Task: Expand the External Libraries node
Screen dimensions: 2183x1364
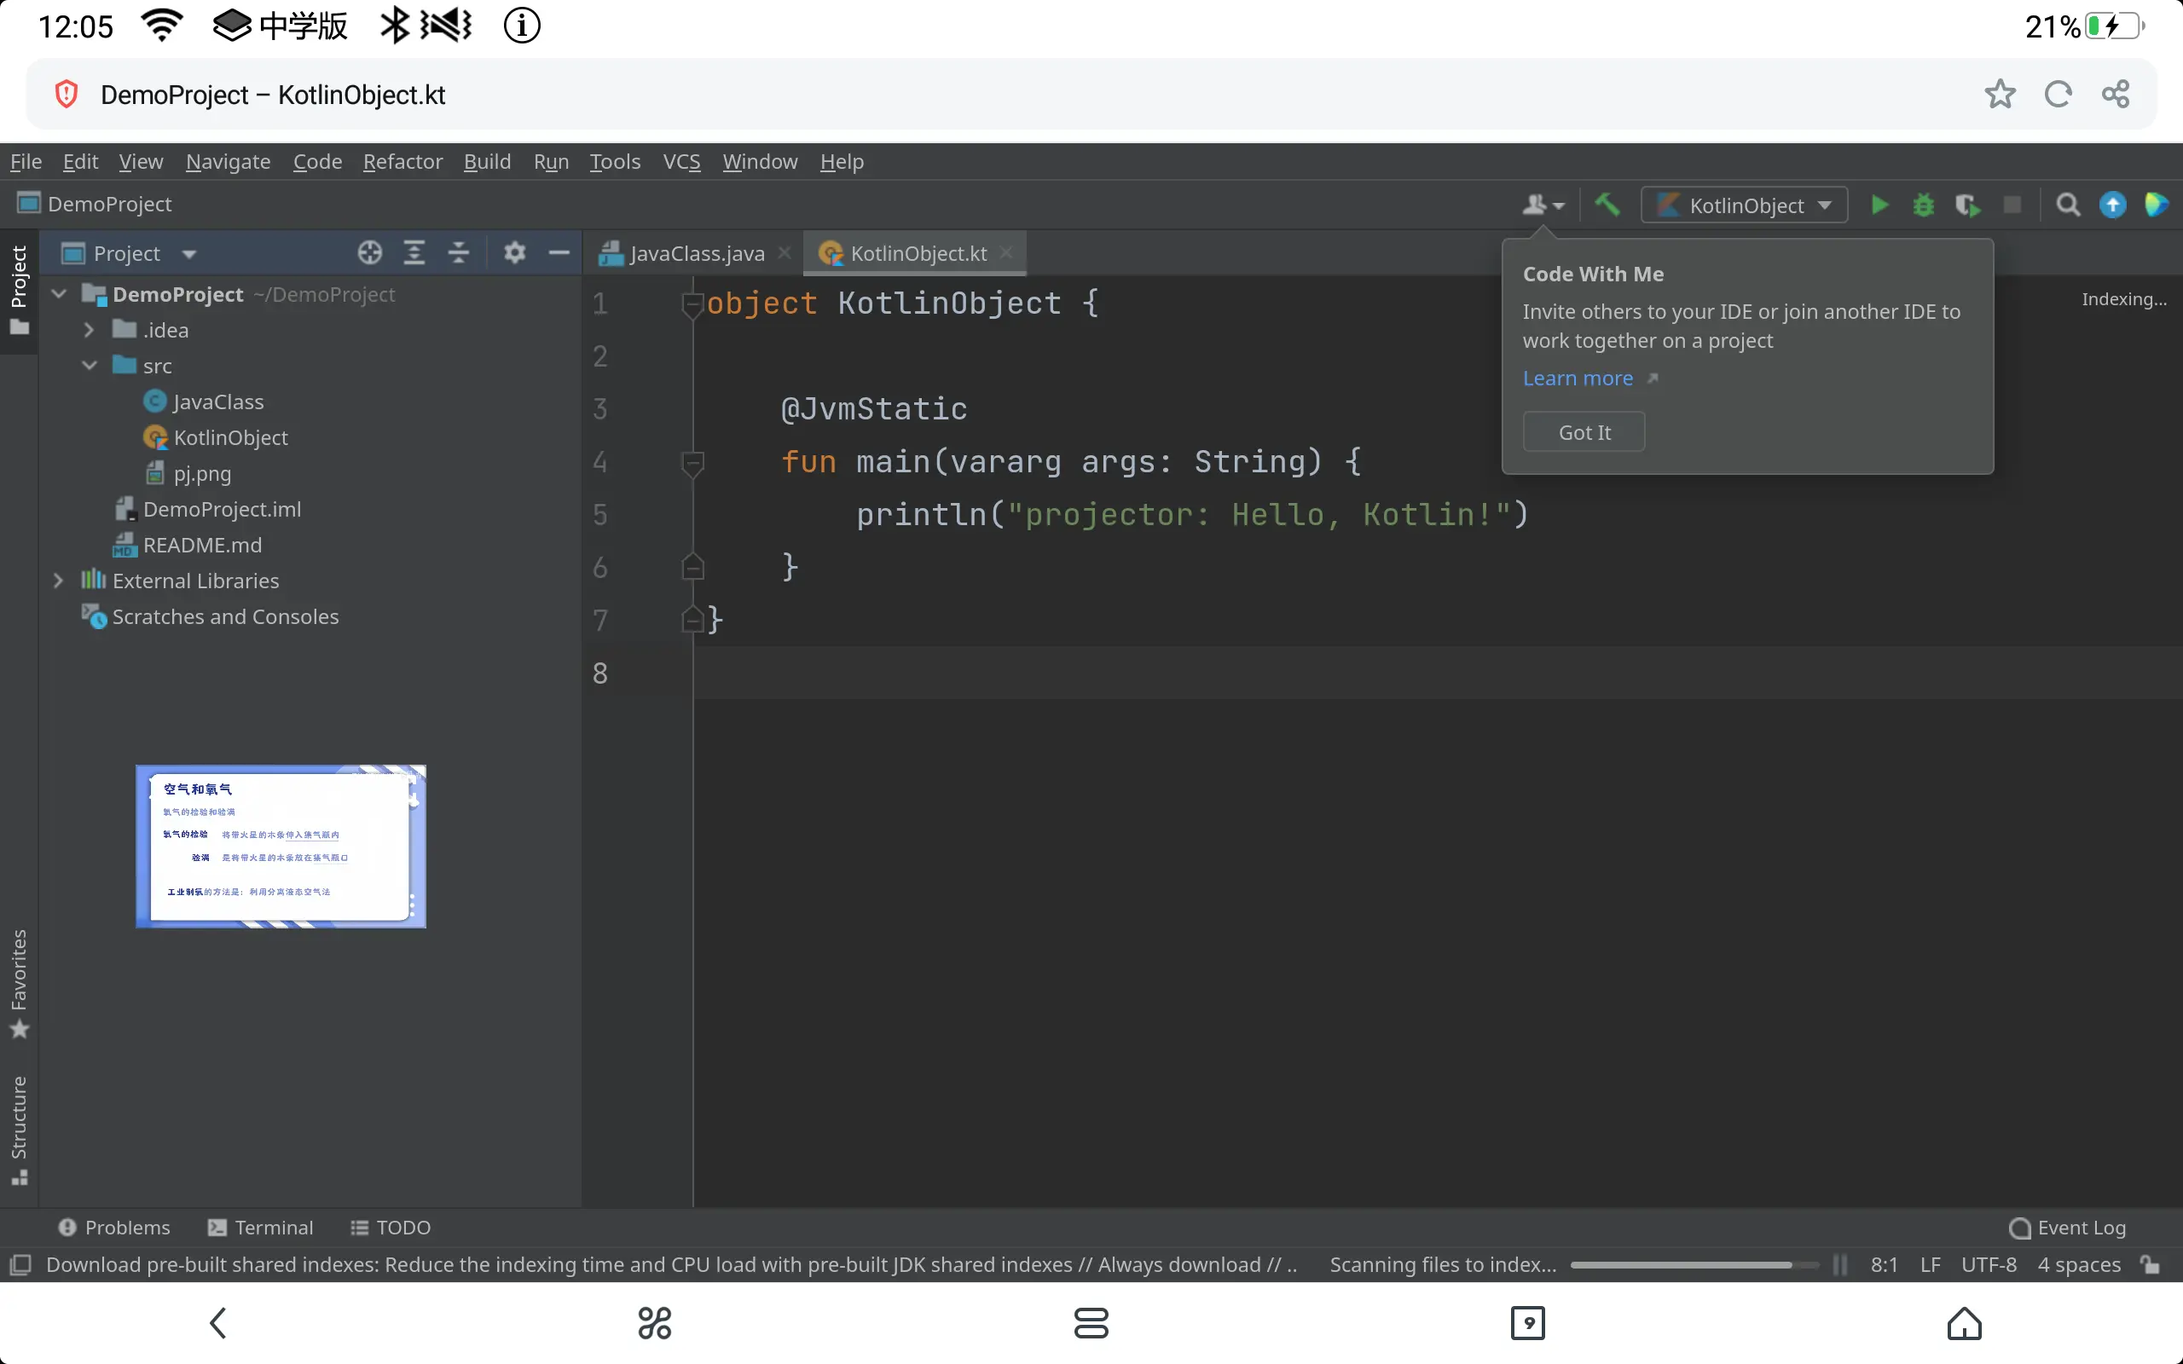Action: pyautogui.click(x=59, y=580)
